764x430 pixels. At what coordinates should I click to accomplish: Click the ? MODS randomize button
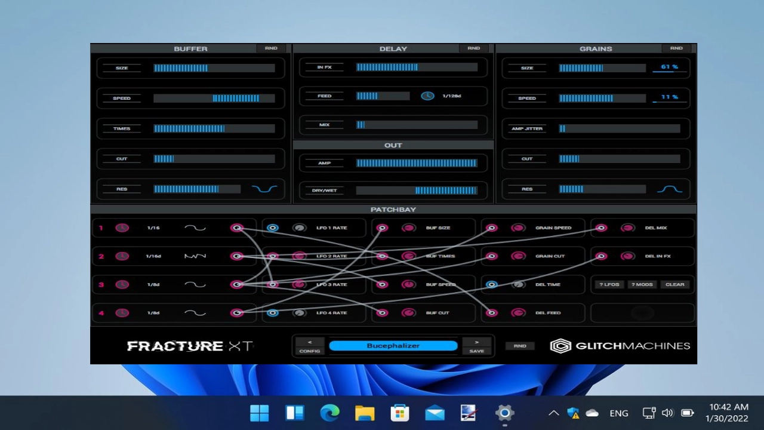pyautogui.click(x=642, y=284)
